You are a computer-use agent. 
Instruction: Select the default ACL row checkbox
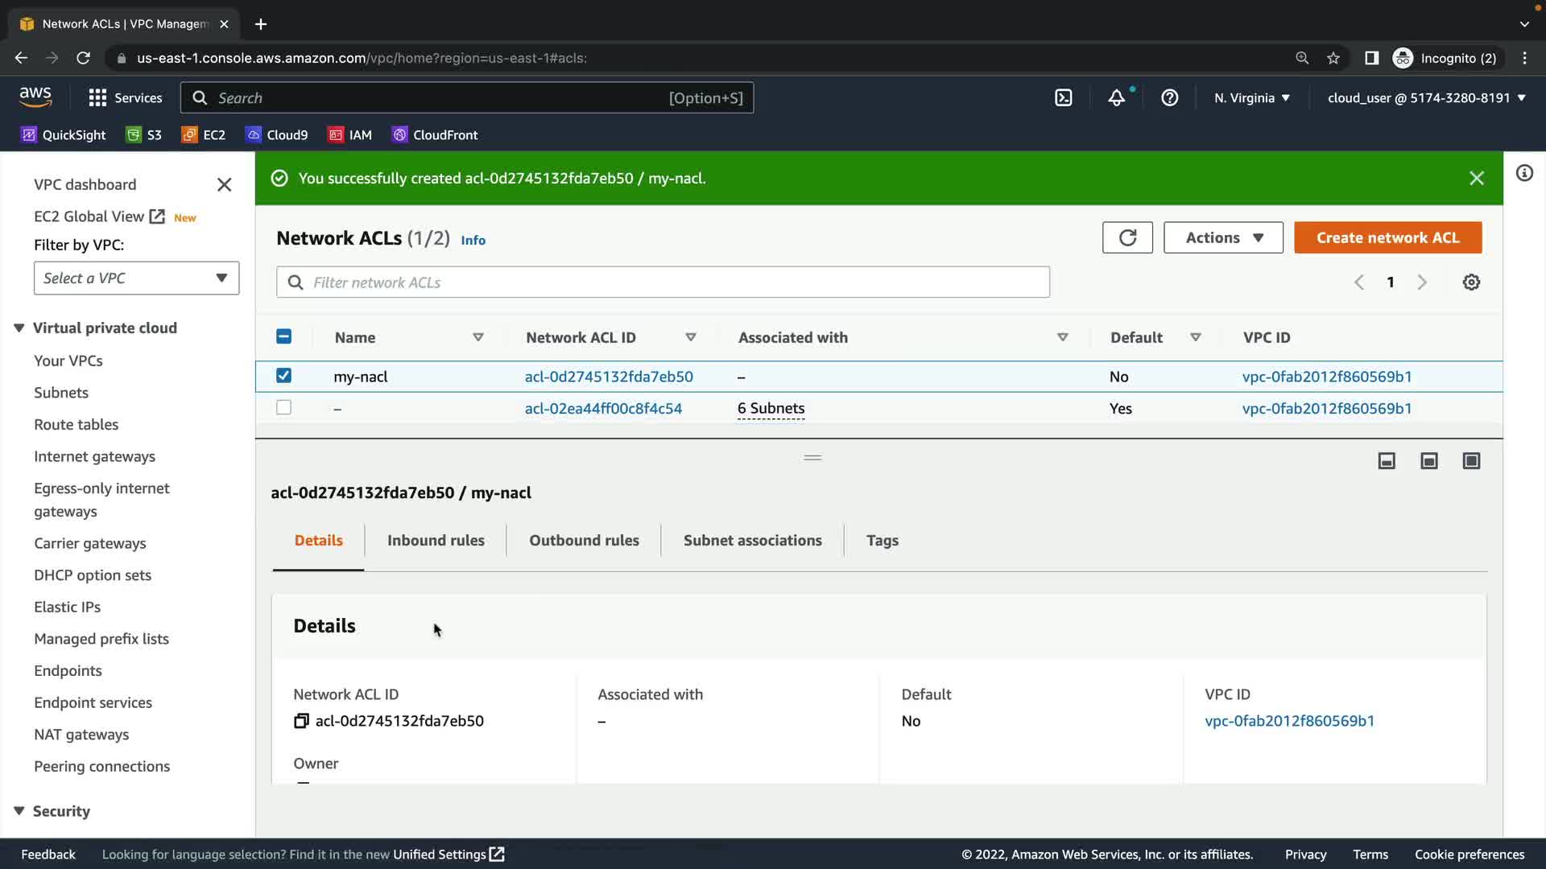click(283, 408)
